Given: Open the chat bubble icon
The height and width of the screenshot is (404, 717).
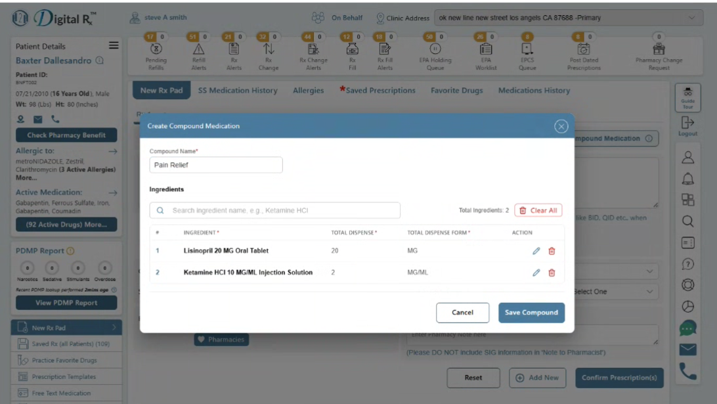Looking at the screenshot, I should coord(687,328).
